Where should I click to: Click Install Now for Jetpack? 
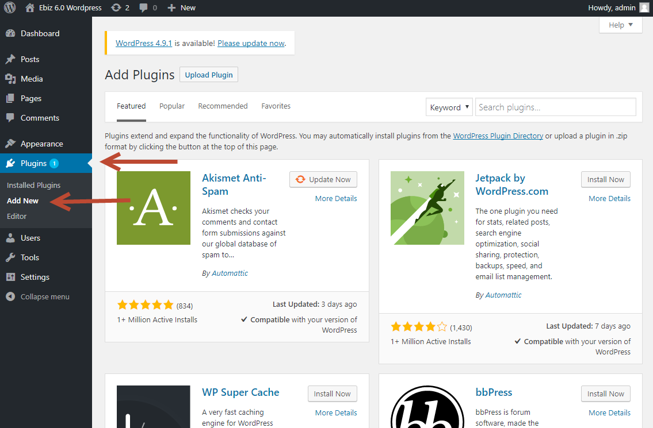605,179
